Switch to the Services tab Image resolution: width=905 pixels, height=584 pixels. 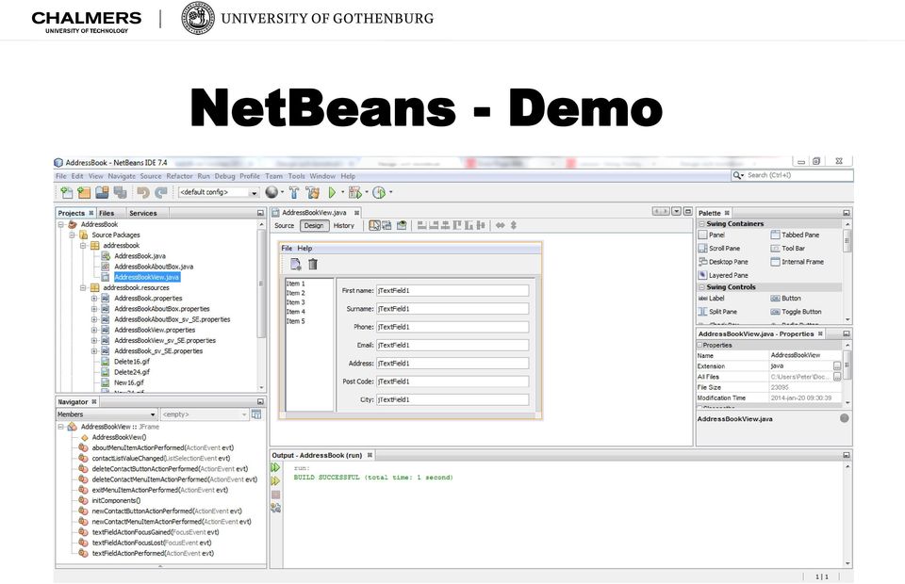(142, 213)
